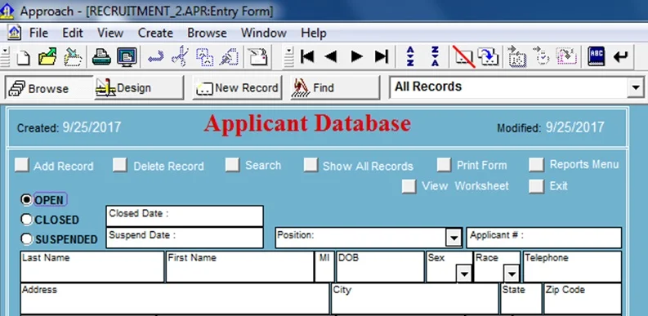Jump to the last record
The width and height of the screenshot is (648, 316).
[382, 56]
